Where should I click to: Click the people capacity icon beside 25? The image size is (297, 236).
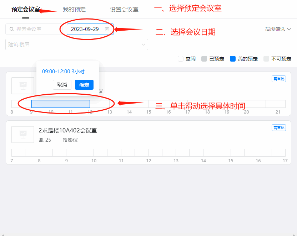[x=41, y=140]
